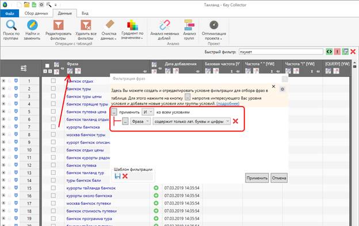Click green plus icon in row 15
The height and width of the screenshot is (226, 359).
pos(156,188)
